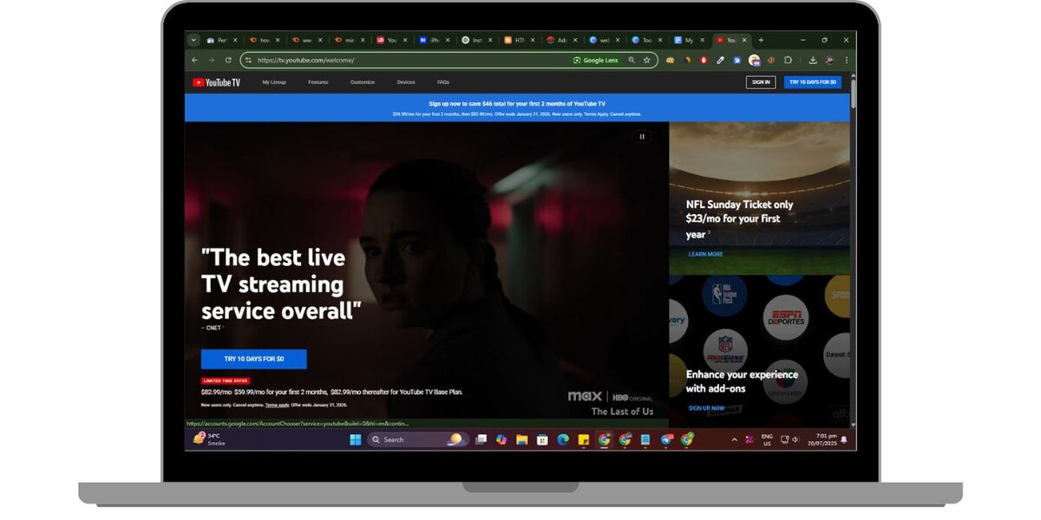Close the active YouTube TV tab
This screenshot has height=520, width=1041.
[x=744, y=40]
